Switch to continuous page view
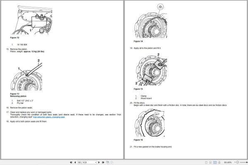The width and height of the screenshot is (248, 165). pyautogui.click(x=210, y=162)
